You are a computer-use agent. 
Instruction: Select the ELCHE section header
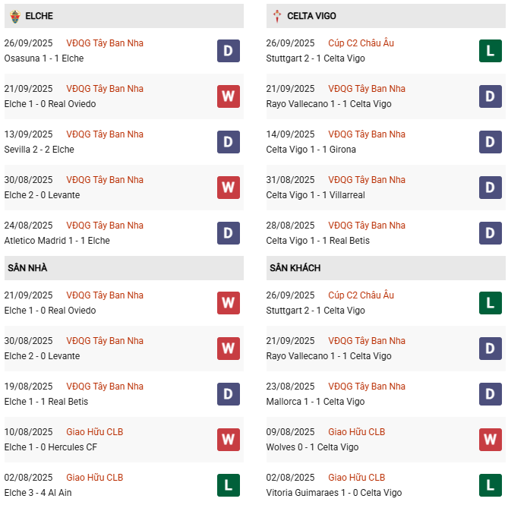click(39, 16)
